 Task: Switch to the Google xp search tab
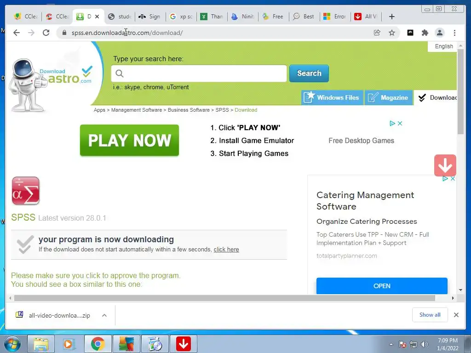tap(181, 17)
